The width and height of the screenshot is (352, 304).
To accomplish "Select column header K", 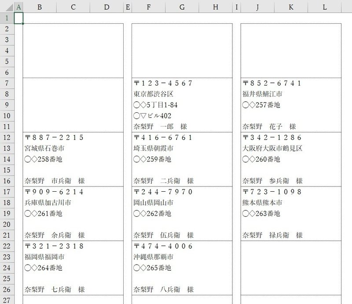I will tap(291, 7).
